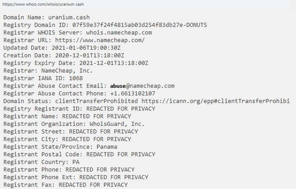The image size is (296, 189).
Task: Click the Registrant Country value PA
Action: (x=76, y=162)
